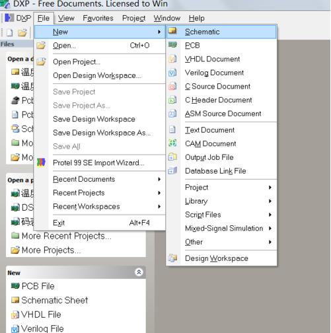Close the File menu via its title

click(x=44, y=18)
